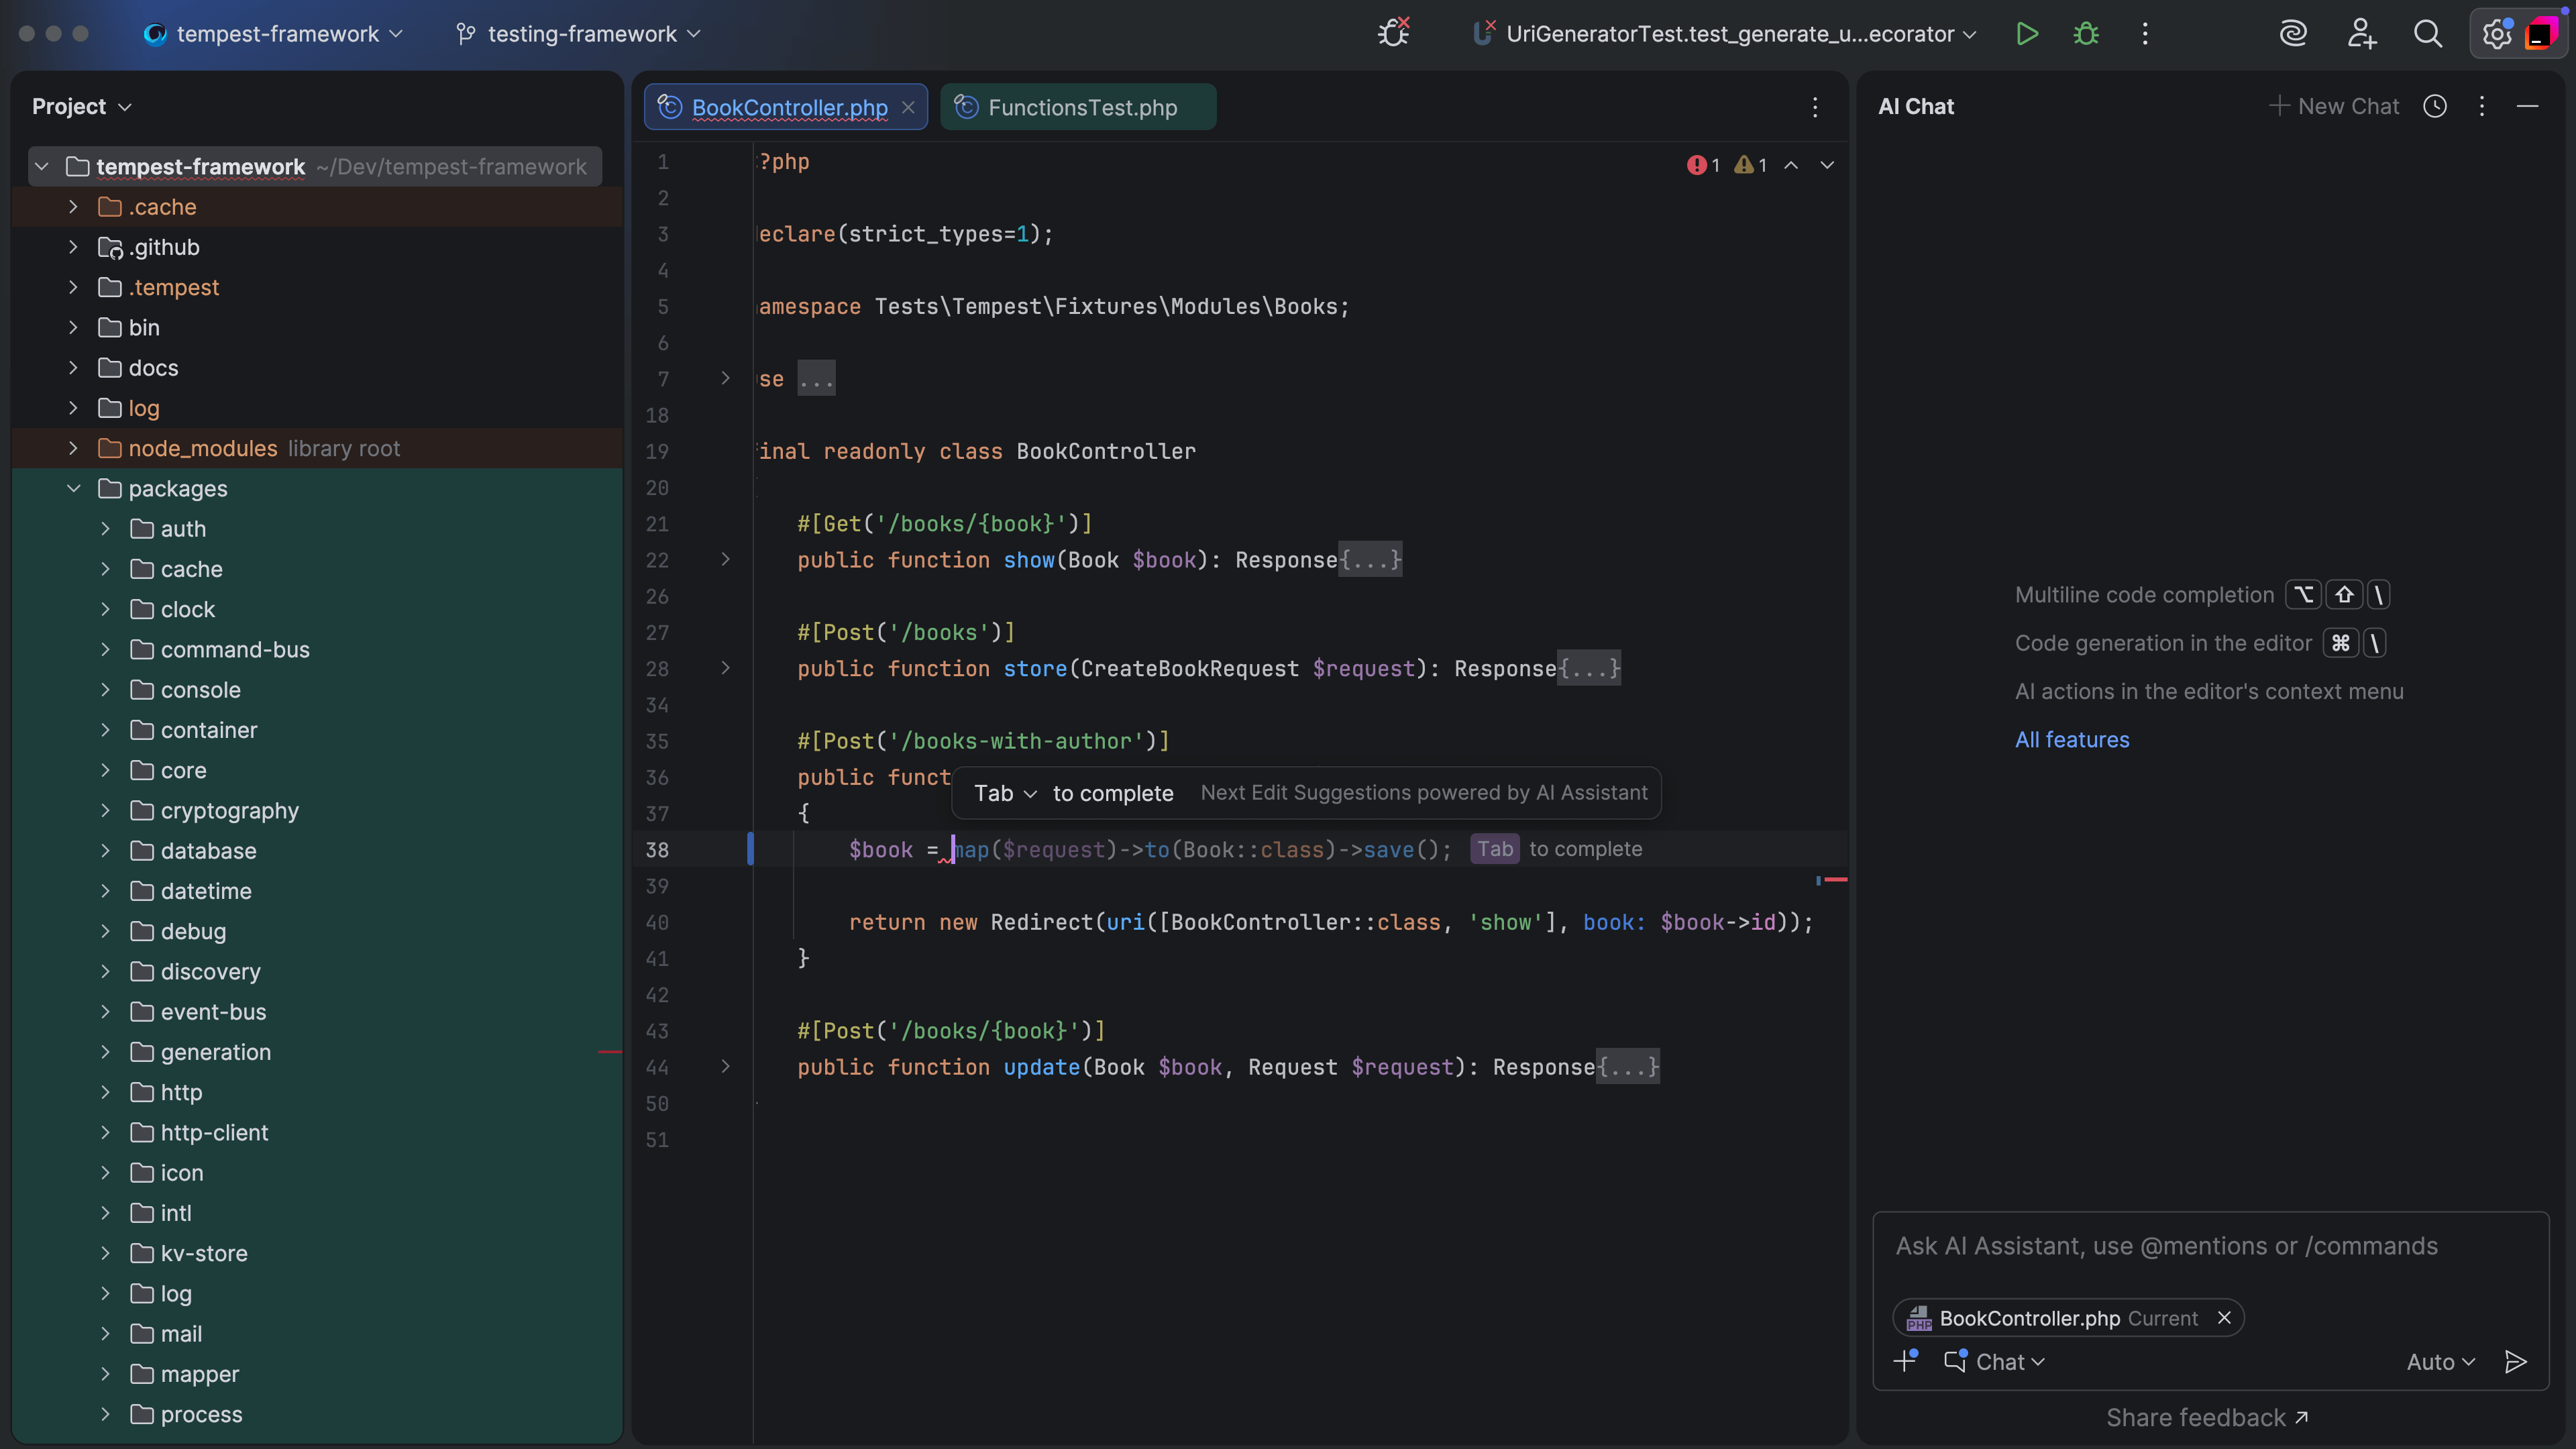Viewport: 2576px width, 1449px height.
Task: Click the All features link
Action: click(x=2071, y=740)
